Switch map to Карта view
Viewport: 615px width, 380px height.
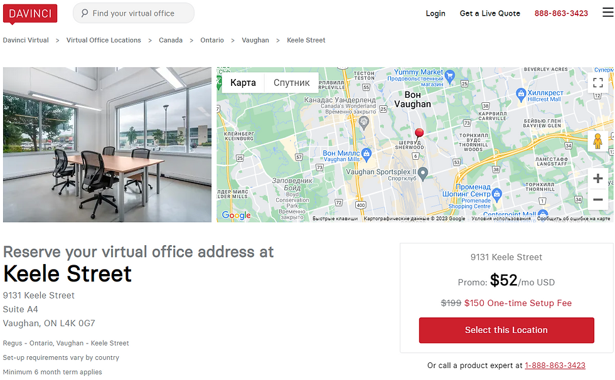(243, 83)
